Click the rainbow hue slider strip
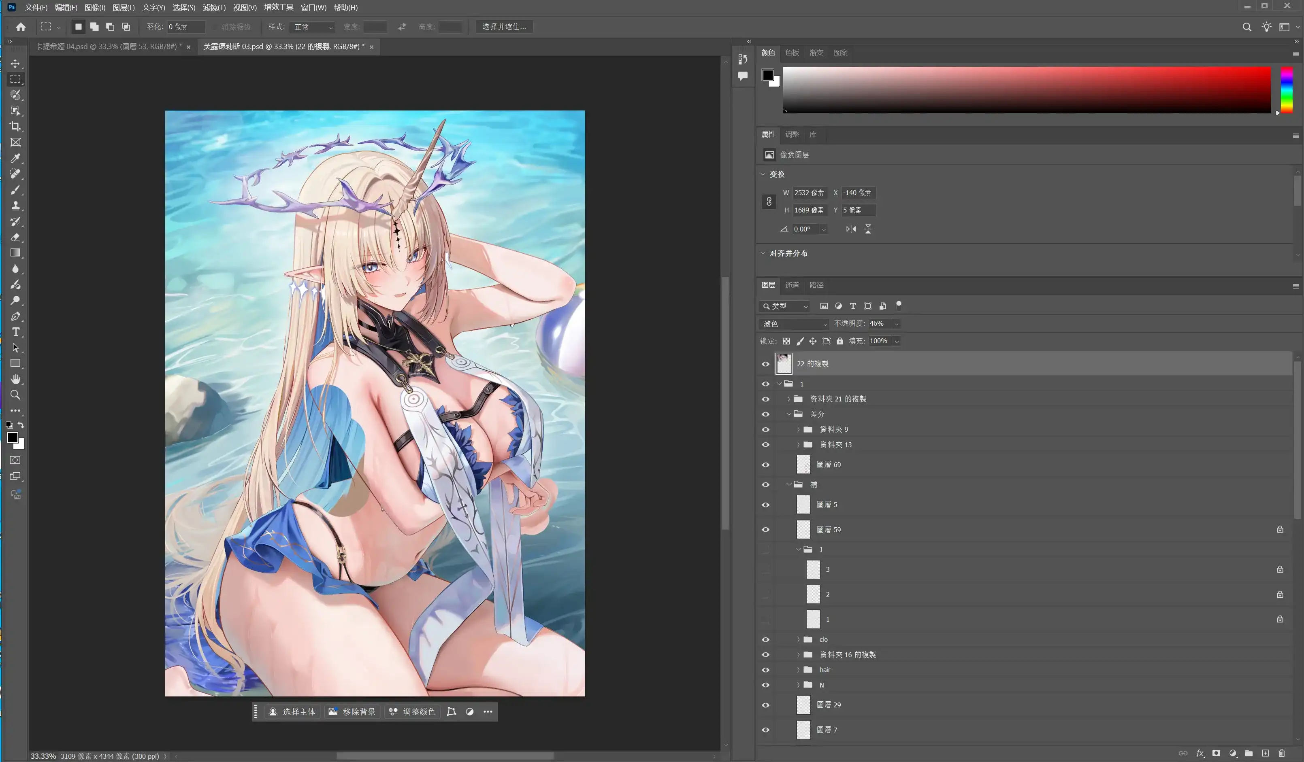This screenshot has height=762, width=1304. 1287,90
